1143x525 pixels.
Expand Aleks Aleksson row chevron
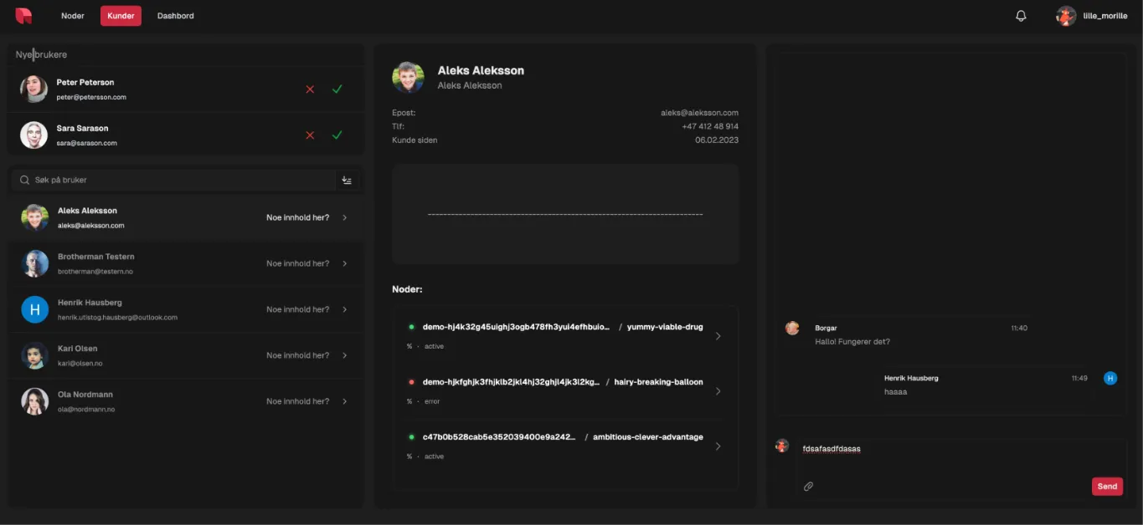click(345, 217)
